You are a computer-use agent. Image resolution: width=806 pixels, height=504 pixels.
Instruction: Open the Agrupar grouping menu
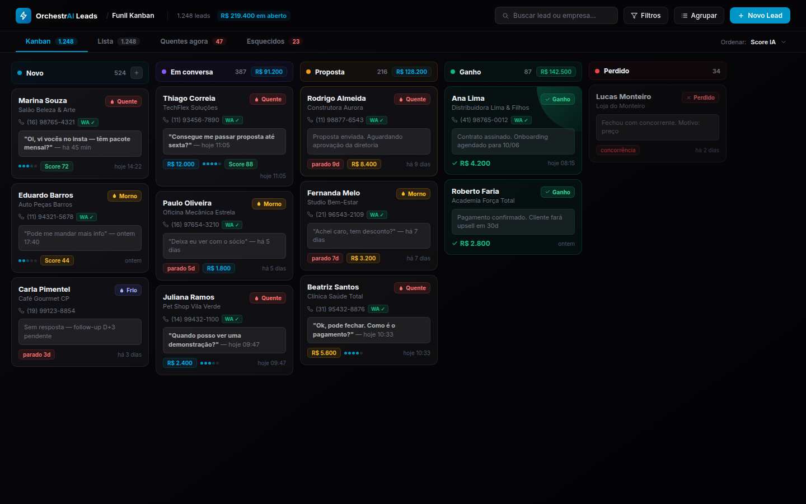coord(699,16)
